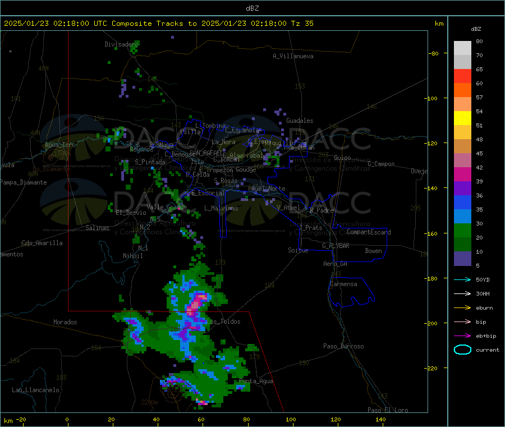505x427 pixels.
Task: Click the L_Malvinas map label
Action: [221, 208]
